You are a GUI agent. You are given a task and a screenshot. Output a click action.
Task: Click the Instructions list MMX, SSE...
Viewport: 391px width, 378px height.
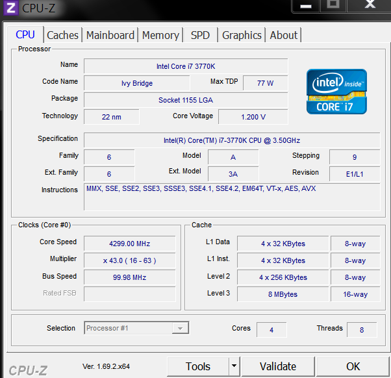(x=232, y=197)
